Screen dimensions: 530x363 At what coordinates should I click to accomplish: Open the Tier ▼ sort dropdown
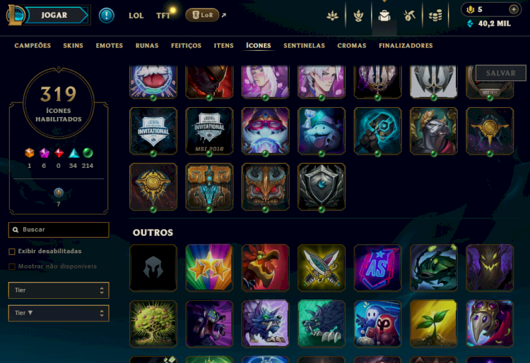pos(58,313)
